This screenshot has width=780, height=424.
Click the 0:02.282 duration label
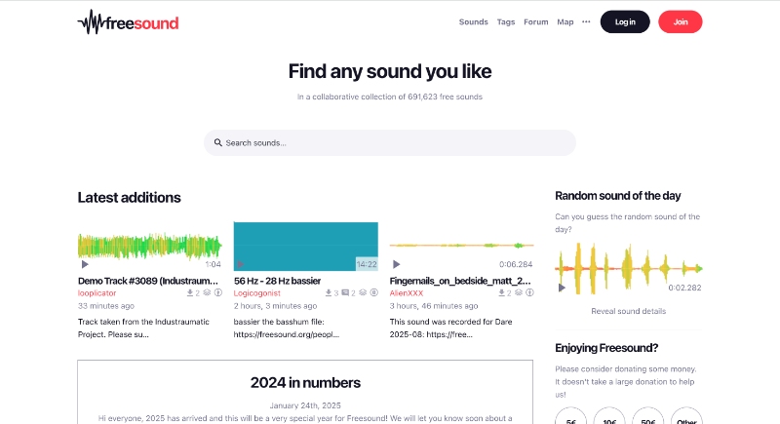tap(684, 288)
